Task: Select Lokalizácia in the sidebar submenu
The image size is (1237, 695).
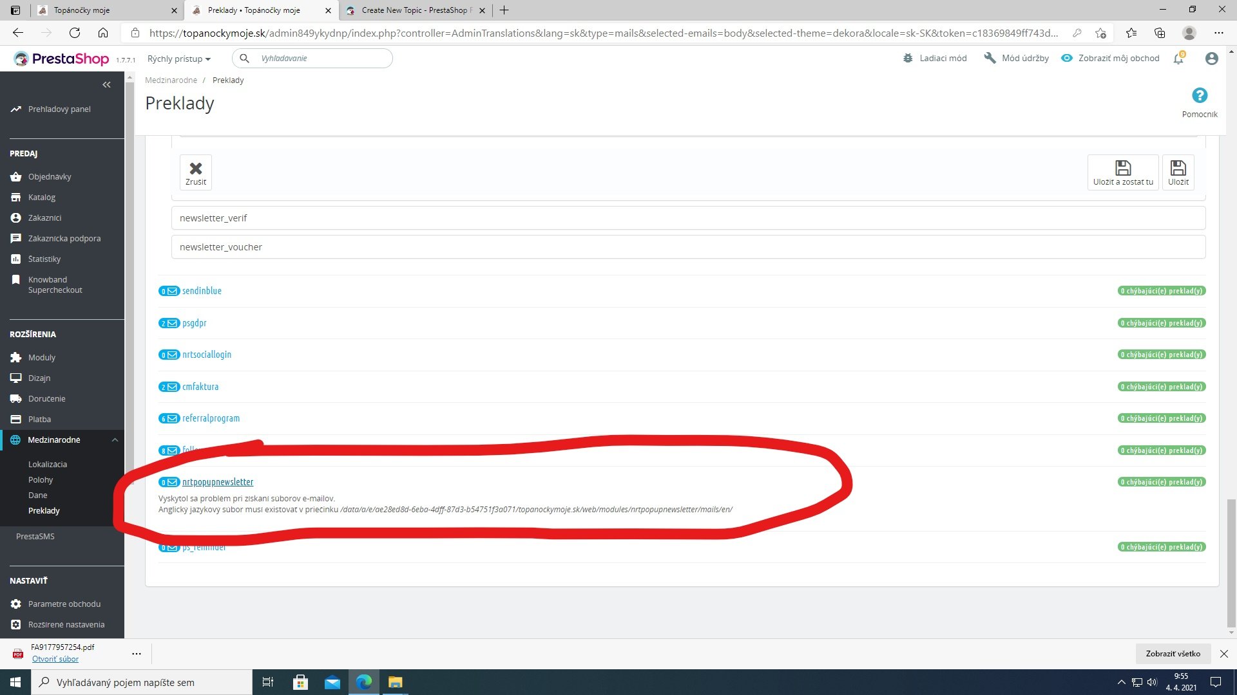Action: [x=48, y=464]
